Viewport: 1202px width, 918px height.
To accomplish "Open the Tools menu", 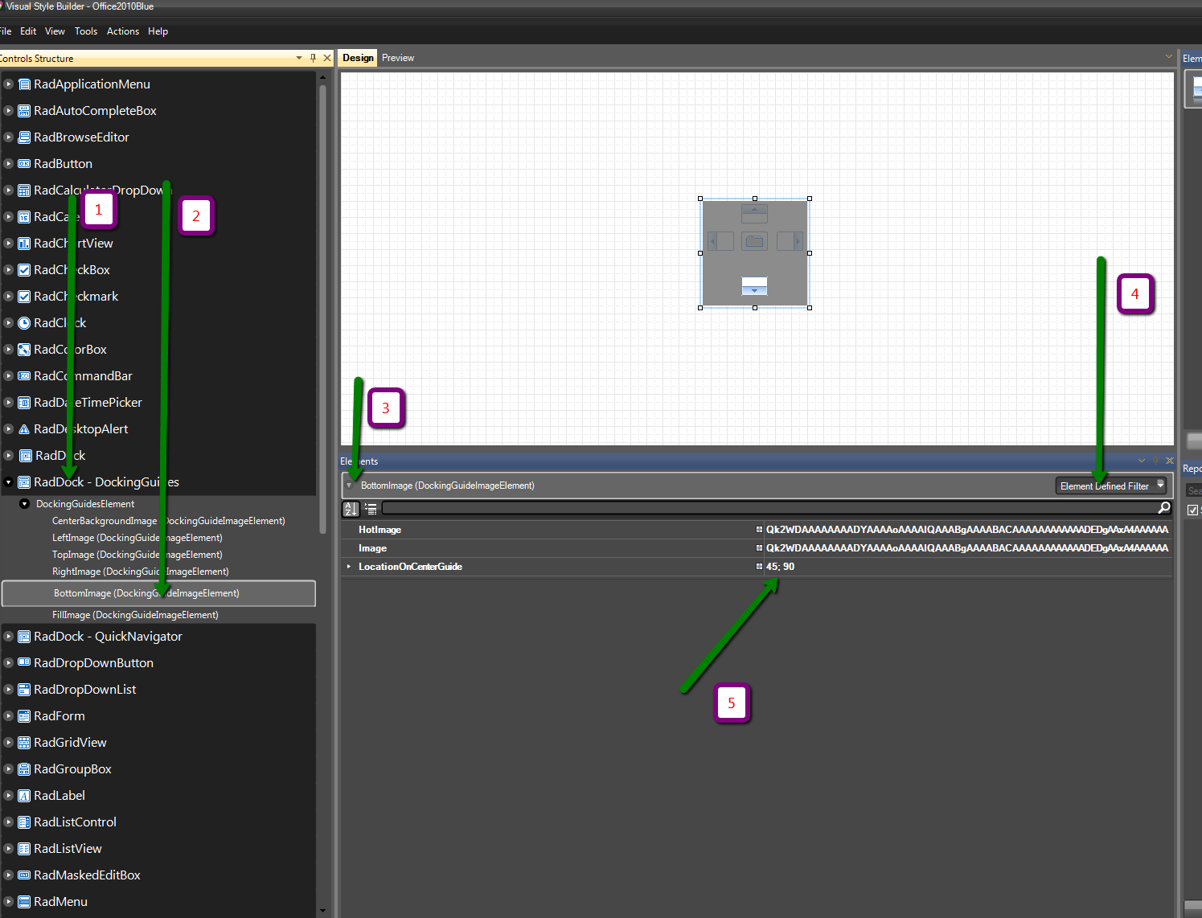I will (86, 31).
